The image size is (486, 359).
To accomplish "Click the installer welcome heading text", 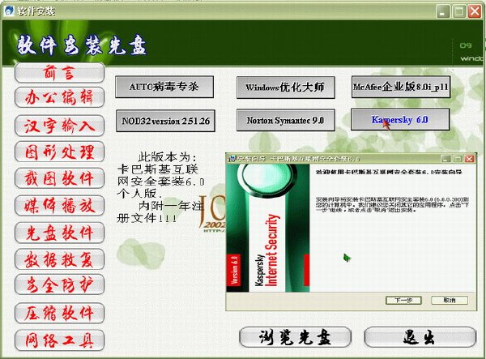I will (x=389, y=172).
